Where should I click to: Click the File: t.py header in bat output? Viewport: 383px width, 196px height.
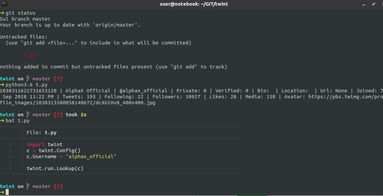point(41,132)
